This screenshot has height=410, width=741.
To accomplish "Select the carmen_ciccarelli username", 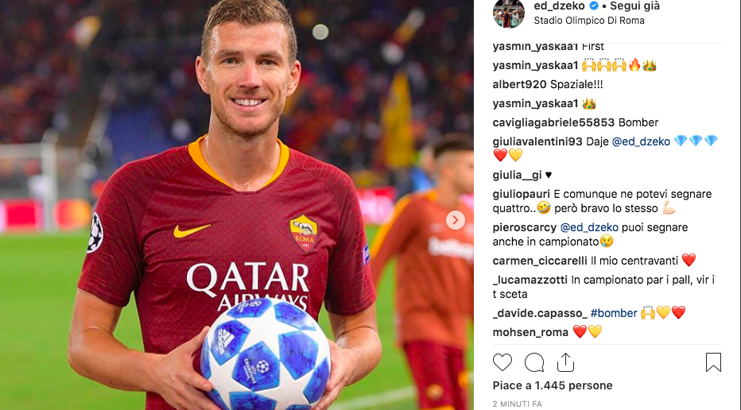I will [540, 261].
